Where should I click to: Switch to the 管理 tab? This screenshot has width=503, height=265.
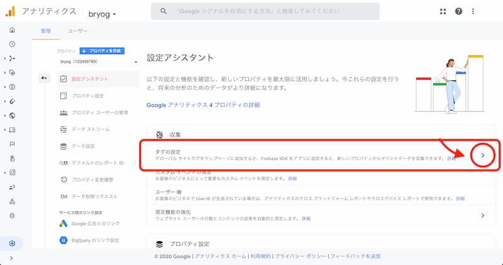point(45,31)
